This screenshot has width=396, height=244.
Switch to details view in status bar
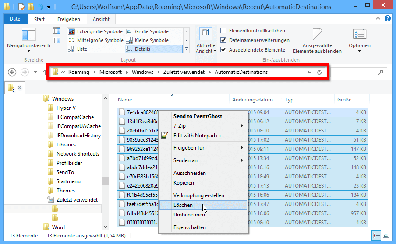[x=376, y=235]
